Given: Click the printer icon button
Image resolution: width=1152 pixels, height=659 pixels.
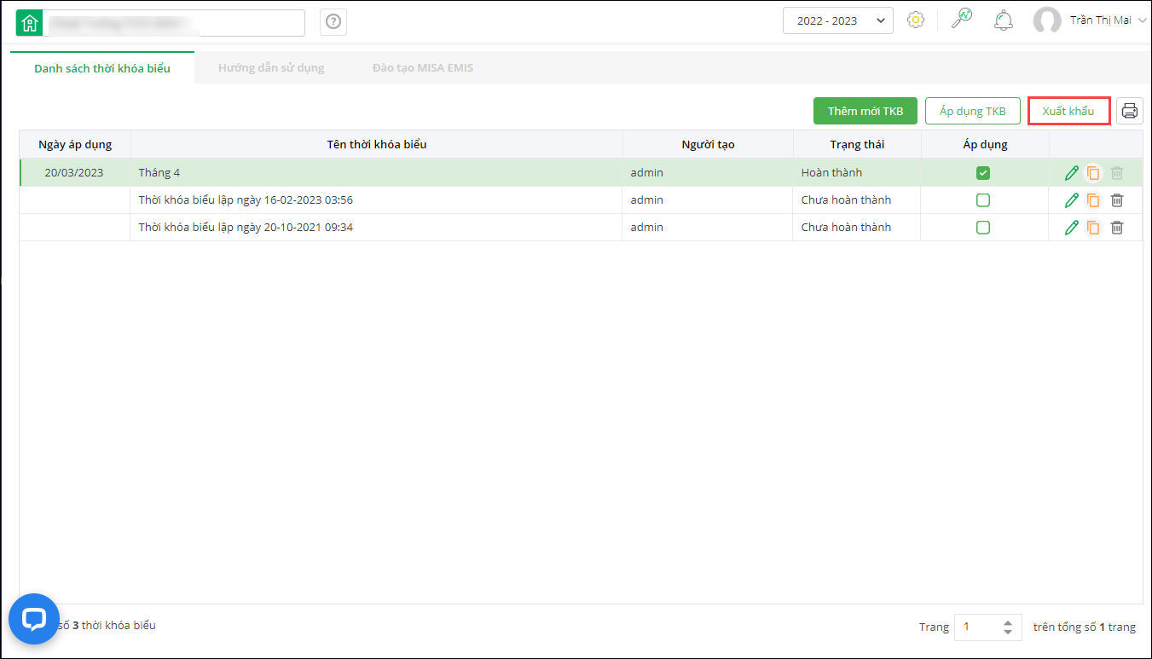Looking at the screenshot, I should [x=1130, y=111].
